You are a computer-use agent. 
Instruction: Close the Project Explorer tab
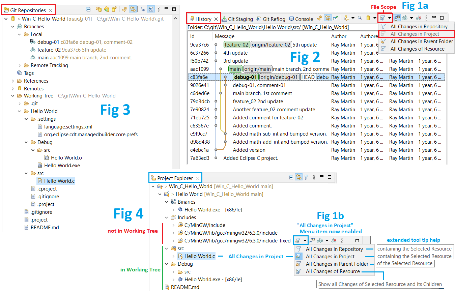tap(198, 178)
